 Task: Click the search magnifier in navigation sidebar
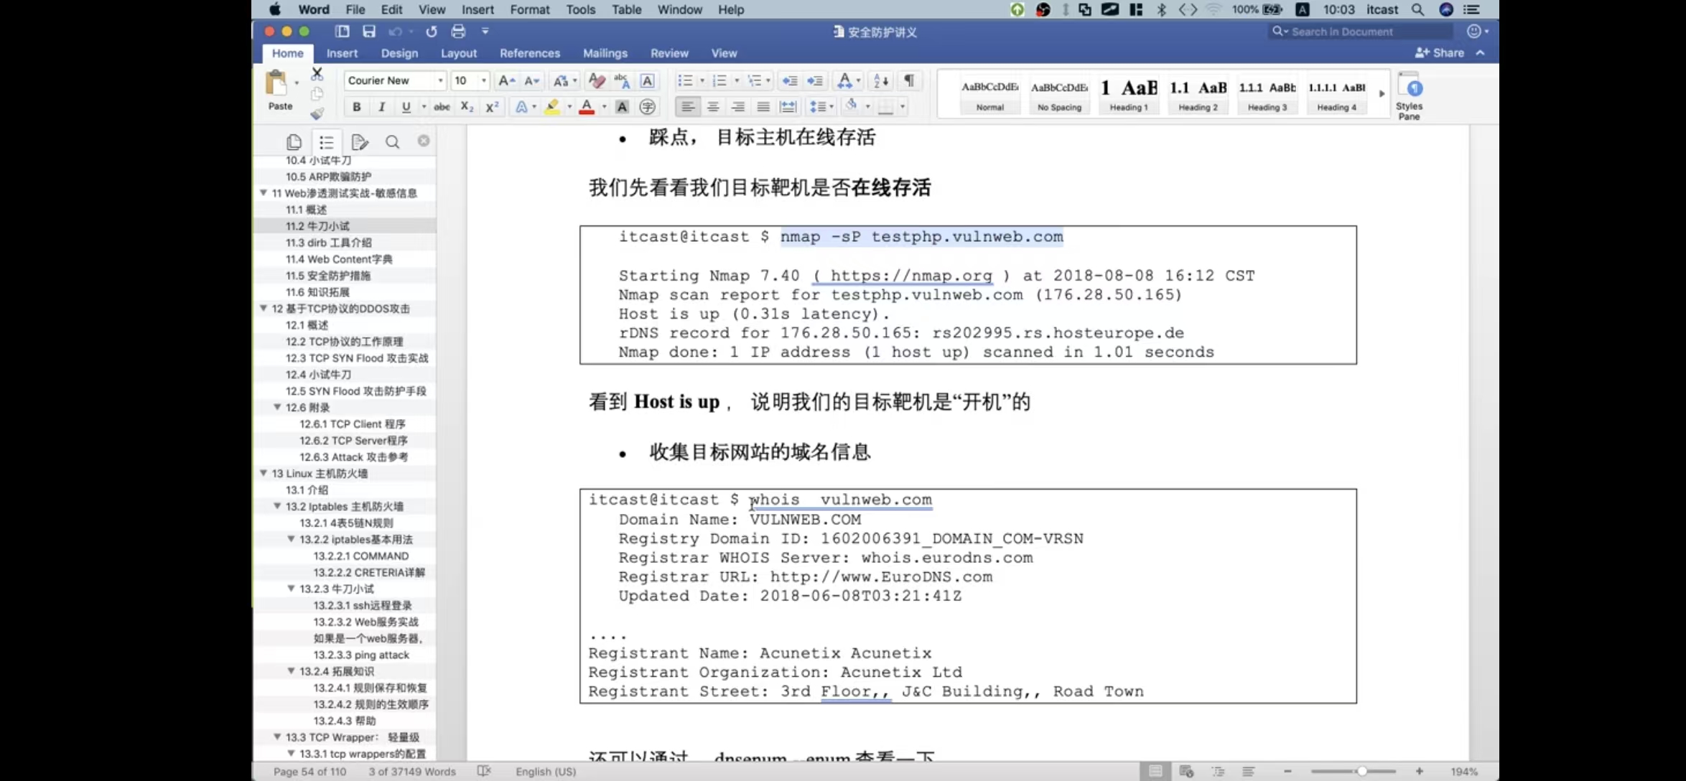click(392, 142)
